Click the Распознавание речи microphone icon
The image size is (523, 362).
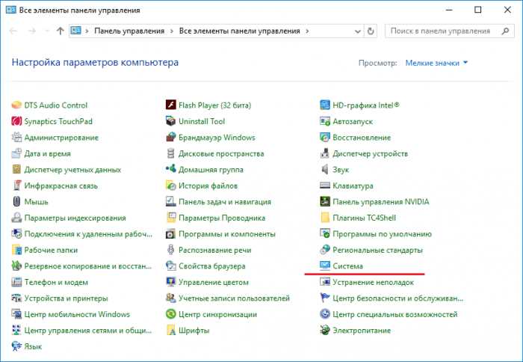[x=171, y=250]
